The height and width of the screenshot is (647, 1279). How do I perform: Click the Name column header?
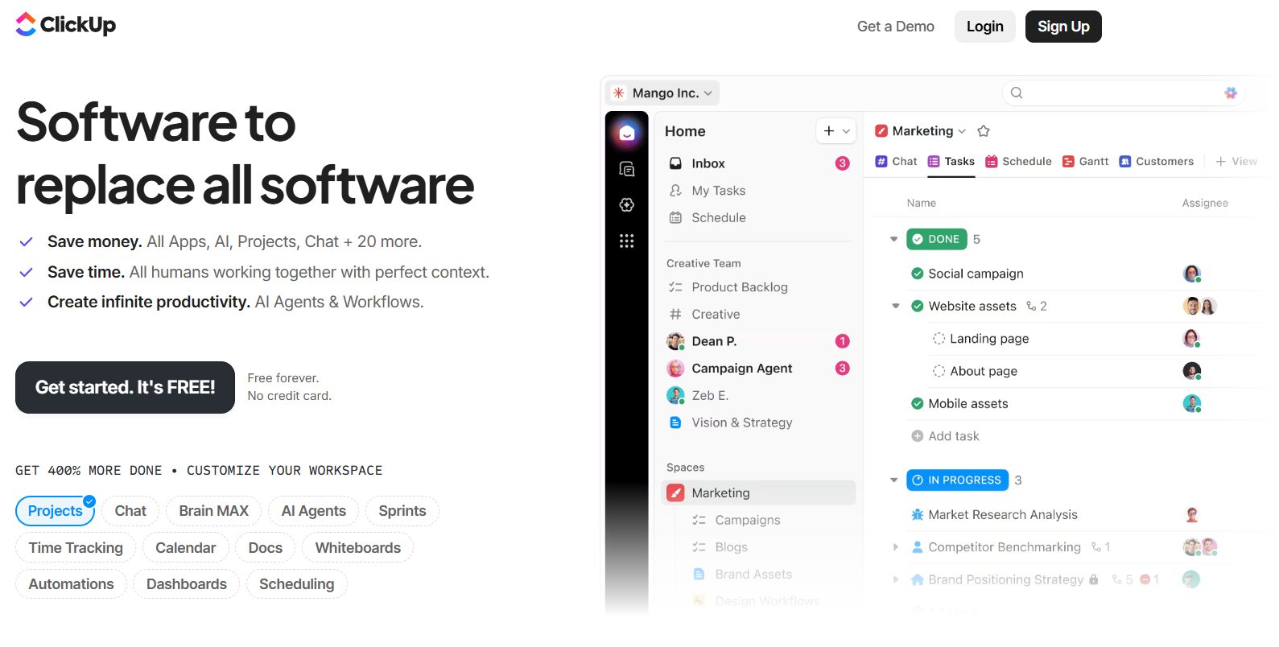click(x=922, y=204)
